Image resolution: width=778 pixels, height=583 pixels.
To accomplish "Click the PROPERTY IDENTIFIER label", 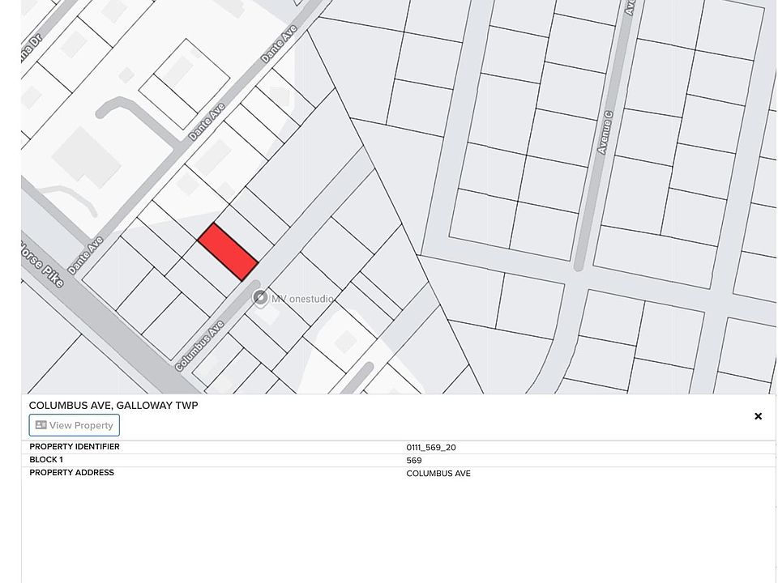I will [75, 447].
